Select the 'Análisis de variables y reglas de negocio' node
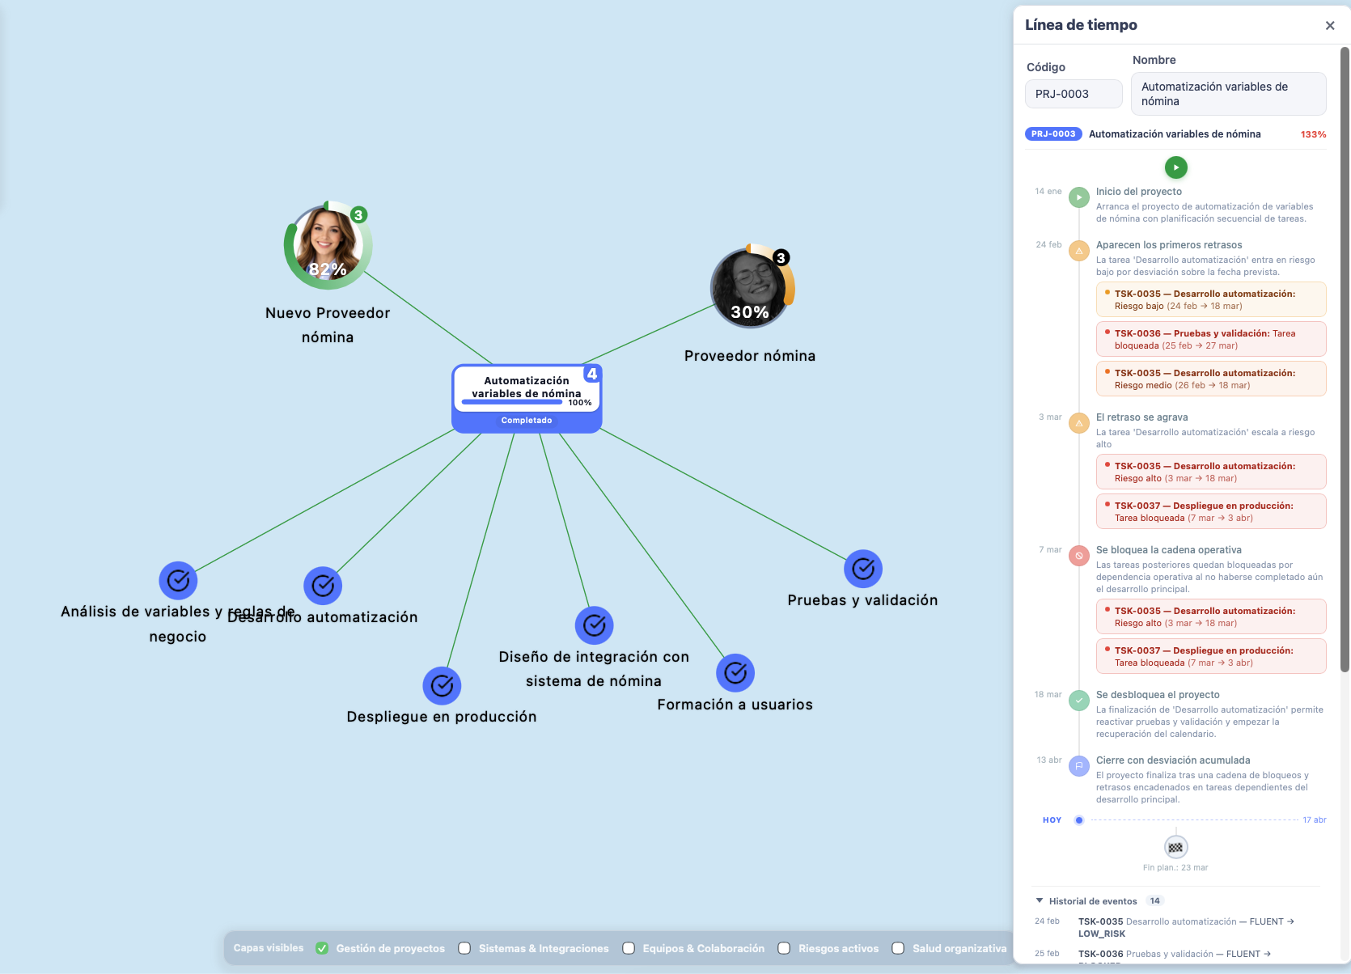 coord(178,580)
